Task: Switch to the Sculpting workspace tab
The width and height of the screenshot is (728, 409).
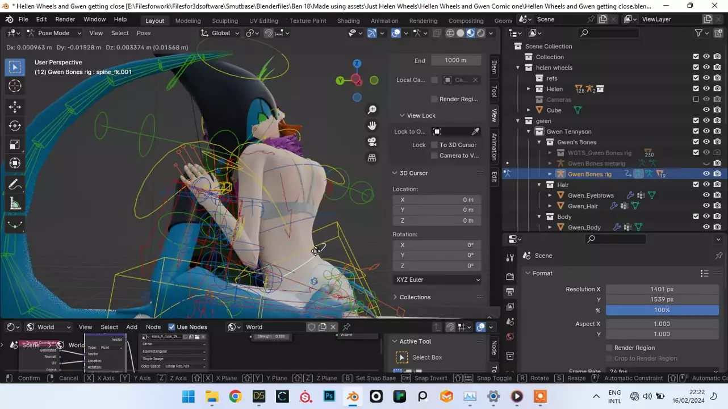Action: 225,20
